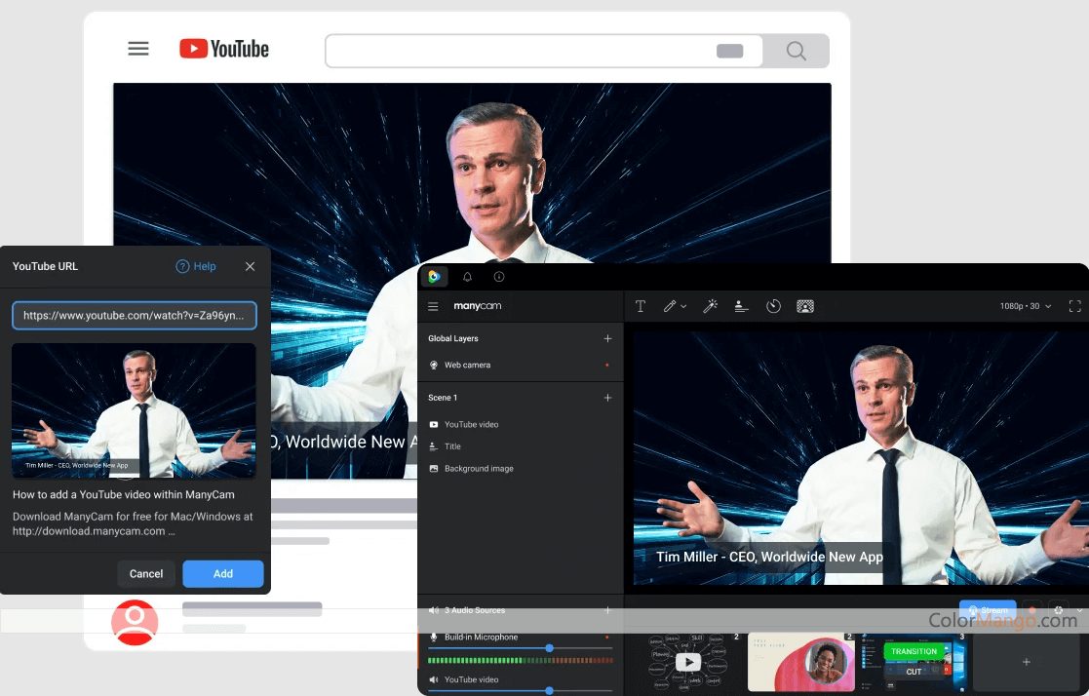Toggle fullscreen preview in ManyCam
Image resolution: width=1089 pixels, height=696 pixels.
pyautogui.click(x=1074, y=306)
